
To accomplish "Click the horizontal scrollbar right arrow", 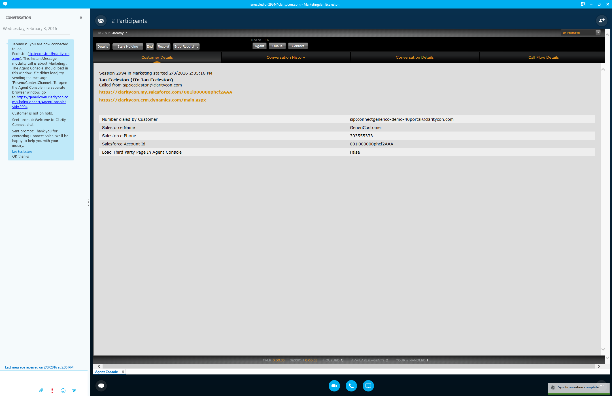I will pyautogui.click(x=599, y=366).
